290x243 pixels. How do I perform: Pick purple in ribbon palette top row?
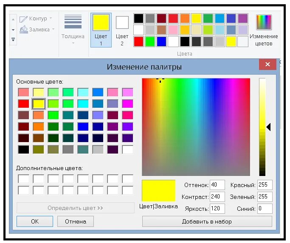pyautogui.click(x=242, y=18)
